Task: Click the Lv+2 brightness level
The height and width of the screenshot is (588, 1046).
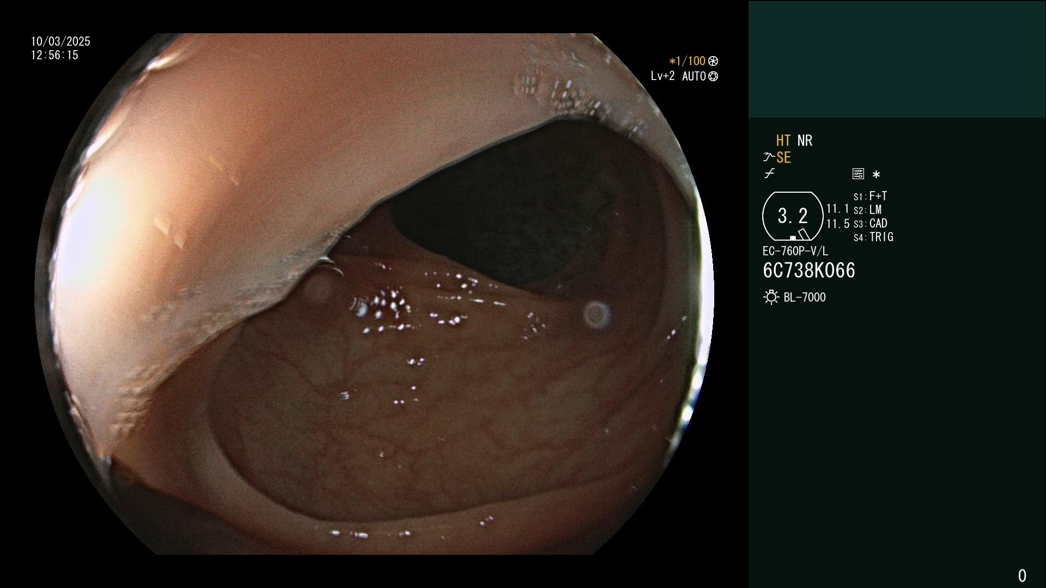Action: click(x=662, y=76)
